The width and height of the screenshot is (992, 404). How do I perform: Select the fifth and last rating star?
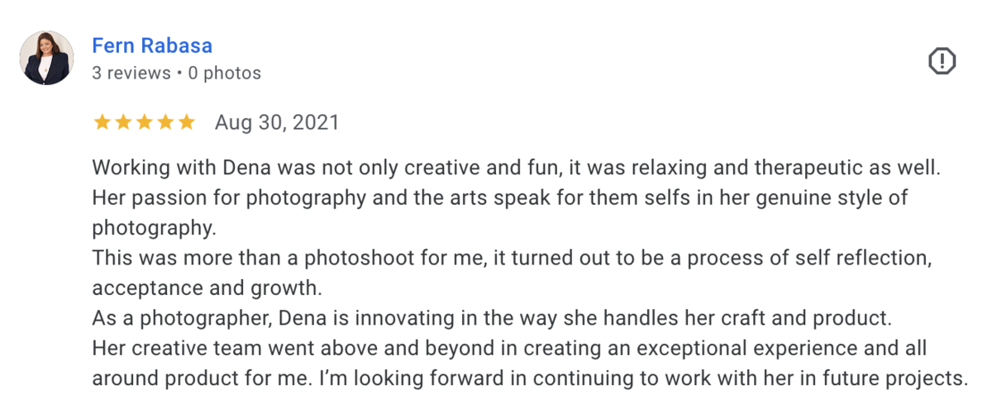click(x=185, y=123)
